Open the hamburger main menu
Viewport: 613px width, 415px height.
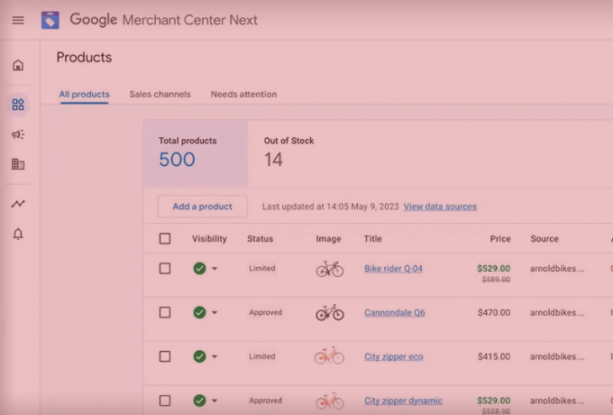click(x=18, y=20)
